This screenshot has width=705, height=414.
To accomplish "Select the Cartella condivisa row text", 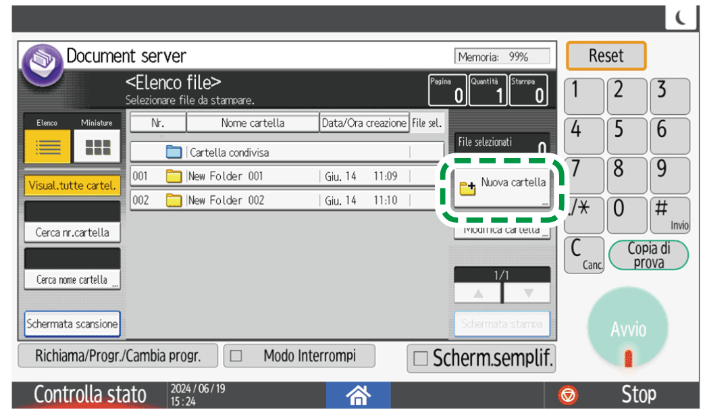I will [230, 153].
